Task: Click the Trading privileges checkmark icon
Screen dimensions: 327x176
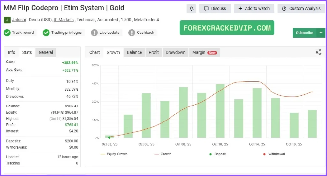Action: [x=46, y=33]
